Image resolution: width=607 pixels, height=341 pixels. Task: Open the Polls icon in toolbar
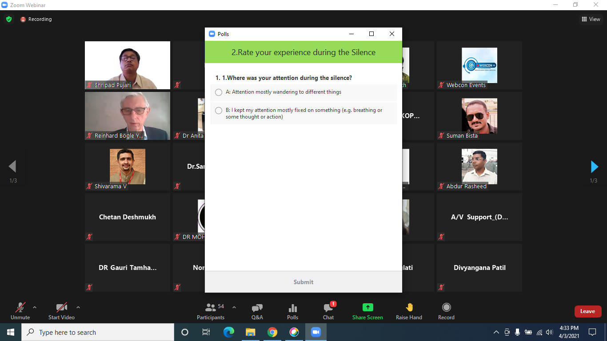coord(292,311)
